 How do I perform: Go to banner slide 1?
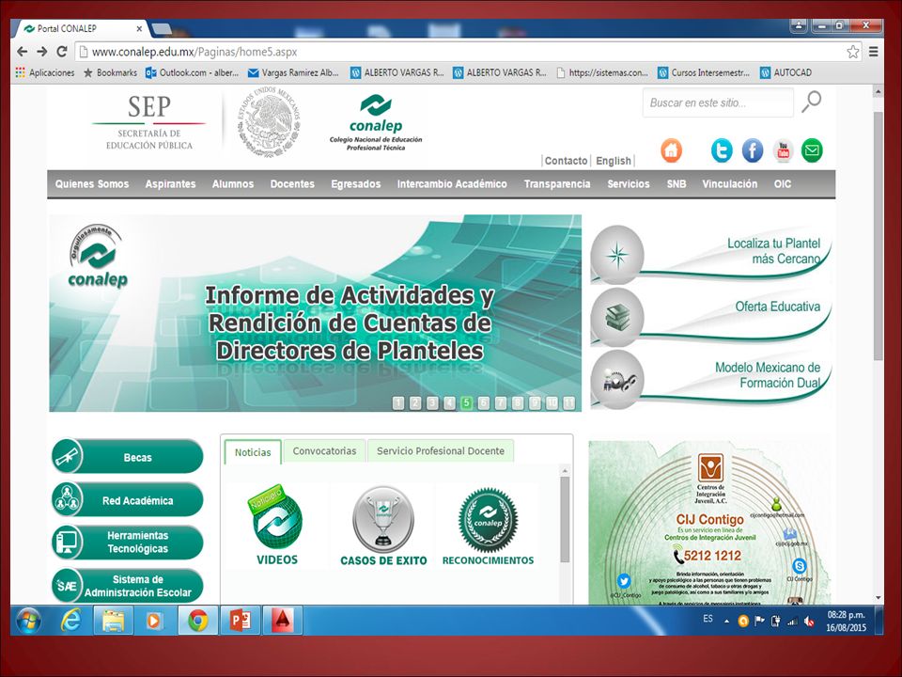[x=398, y=403]
